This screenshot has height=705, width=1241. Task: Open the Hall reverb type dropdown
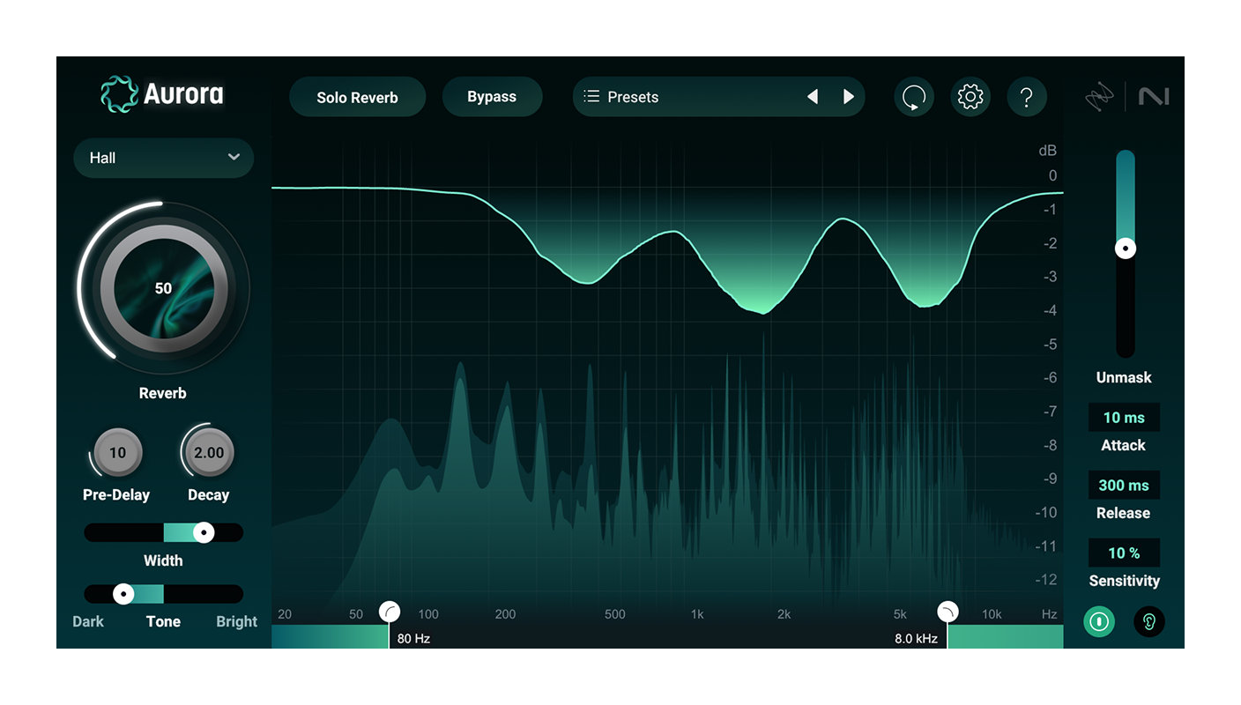[164, 158]
